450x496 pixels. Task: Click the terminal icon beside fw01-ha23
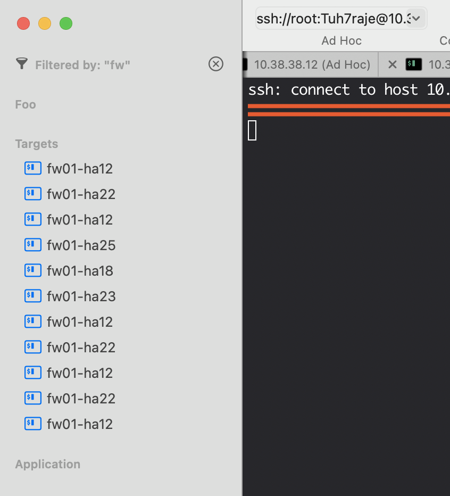33,296
